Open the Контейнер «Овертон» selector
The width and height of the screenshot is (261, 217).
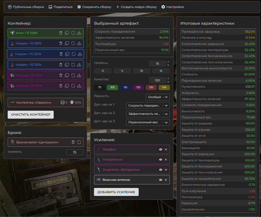click(x=45, y=102)
